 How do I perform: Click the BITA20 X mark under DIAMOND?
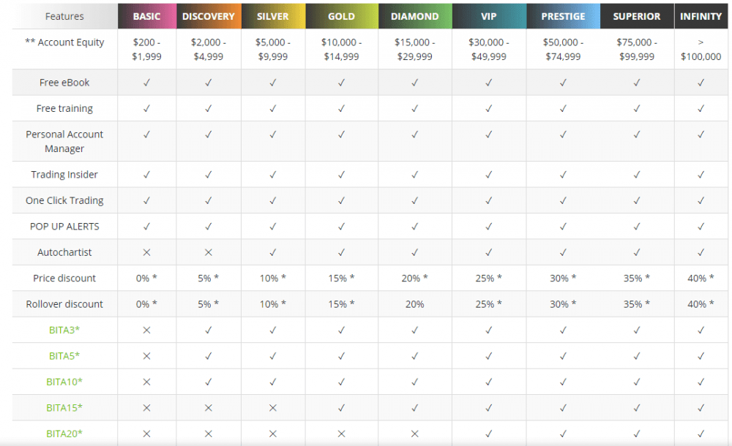(x=414, y=434)
